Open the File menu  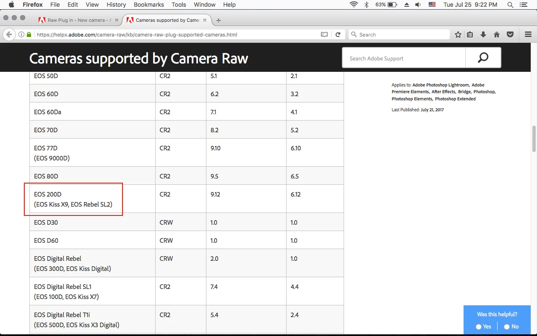[55, 5]
